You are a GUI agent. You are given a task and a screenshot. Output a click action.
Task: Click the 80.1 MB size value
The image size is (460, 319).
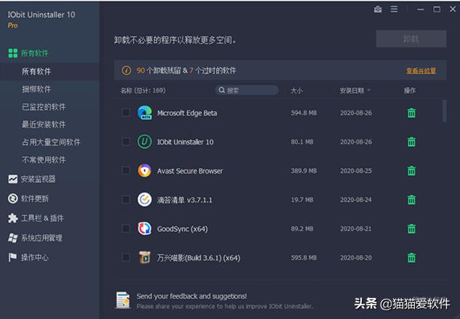(302, 142)
